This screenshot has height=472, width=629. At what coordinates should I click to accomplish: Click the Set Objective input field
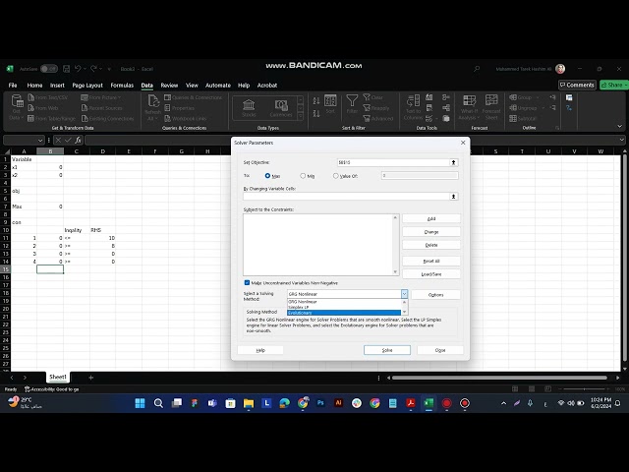(x=393, y=162)
